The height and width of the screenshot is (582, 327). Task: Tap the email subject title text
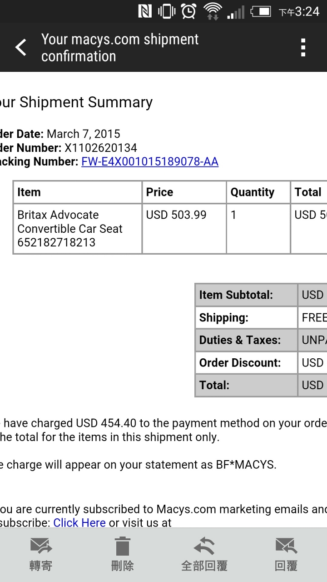pyautogui.click(x=120, y=47)
